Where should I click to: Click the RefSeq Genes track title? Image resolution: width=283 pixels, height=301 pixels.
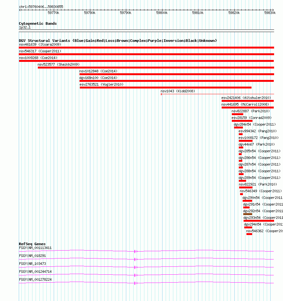[x=32, y=244]
